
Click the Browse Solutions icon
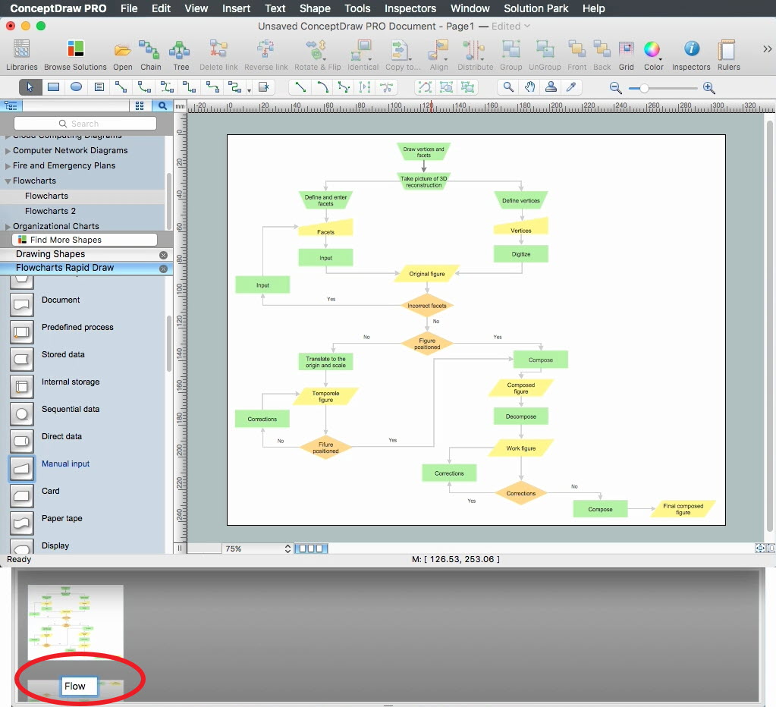click(75, 52)
